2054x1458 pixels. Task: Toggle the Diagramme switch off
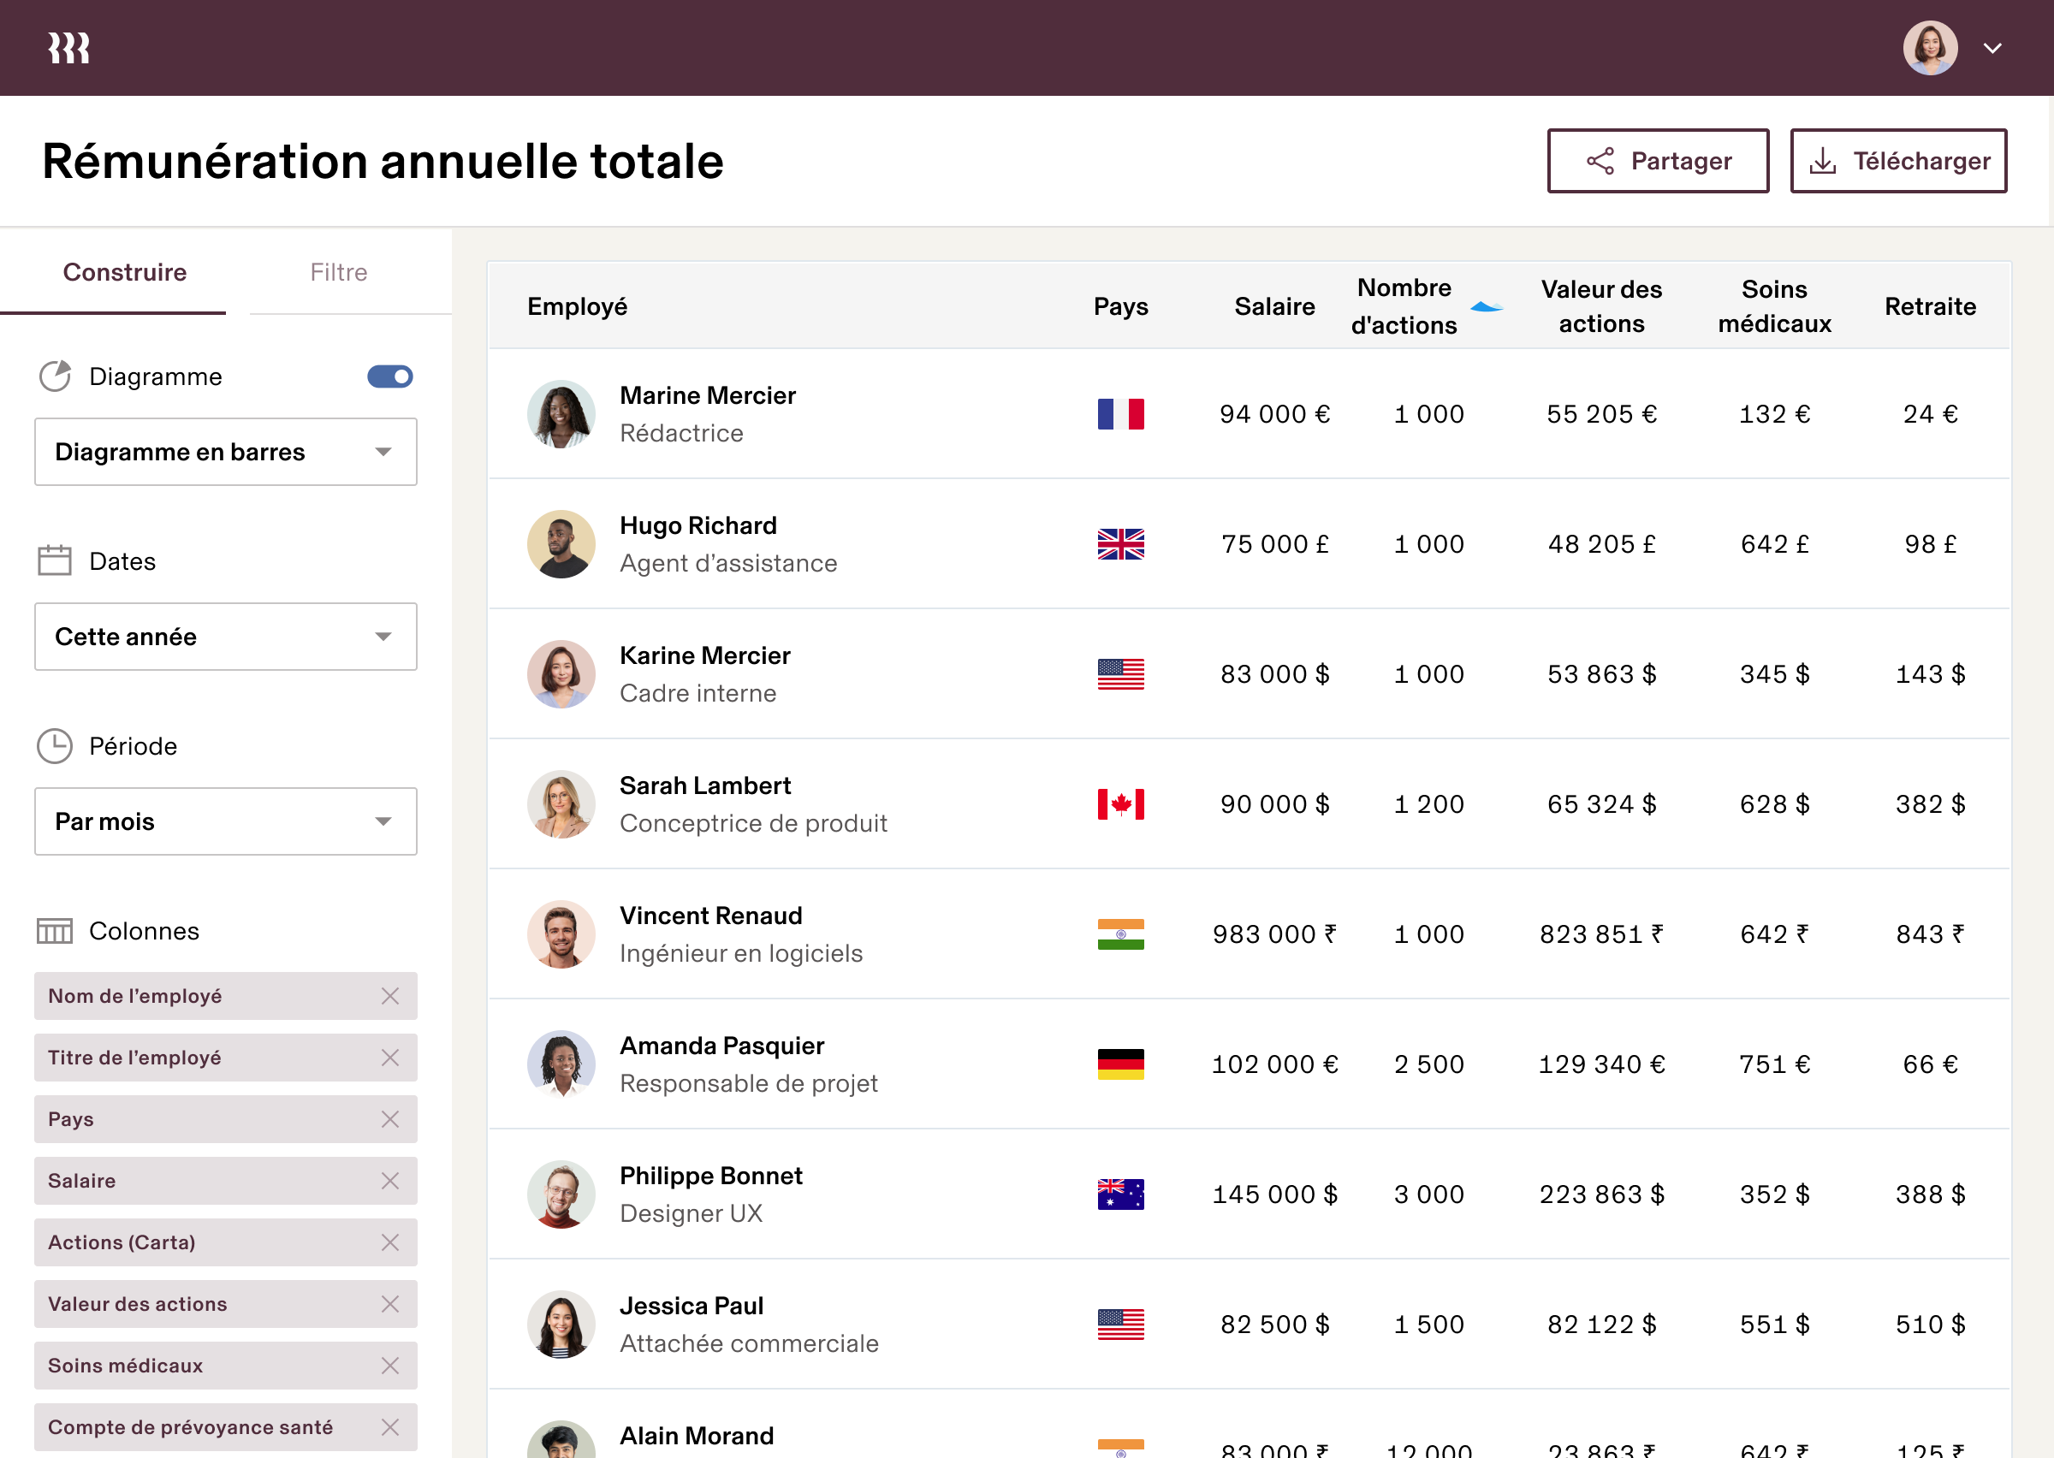click(x=389, y=376)
